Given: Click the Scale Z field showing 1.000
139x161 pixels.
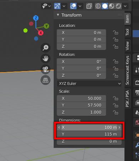Looking at the screenshot, I should (x=81, y=112).
